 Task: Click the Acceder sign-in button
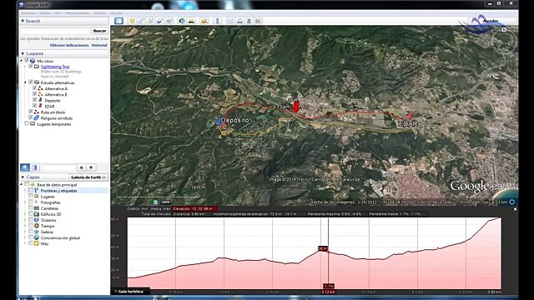491,21
